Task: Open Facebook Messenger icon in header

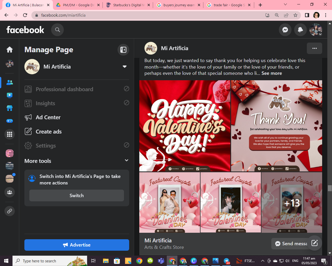Action: tap(285, 30)
